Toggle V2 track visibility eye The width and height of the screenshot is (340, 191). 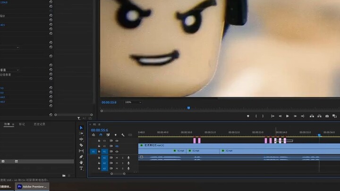[117, 146]
